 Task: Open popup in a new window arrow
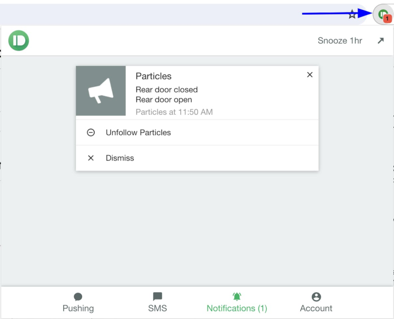click(381, 41)
